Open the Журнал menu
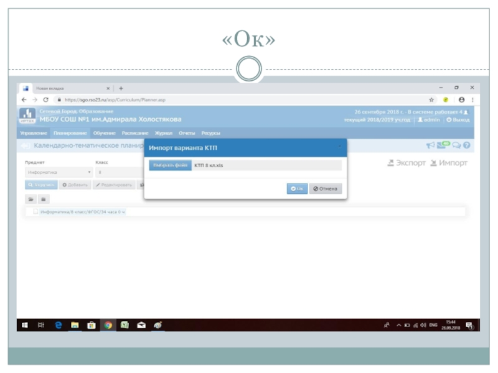 [x=163, y=133]
